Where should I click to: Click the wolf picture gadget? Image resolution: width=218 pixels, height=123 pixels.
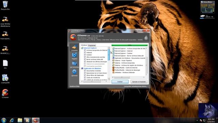point(208,110)
